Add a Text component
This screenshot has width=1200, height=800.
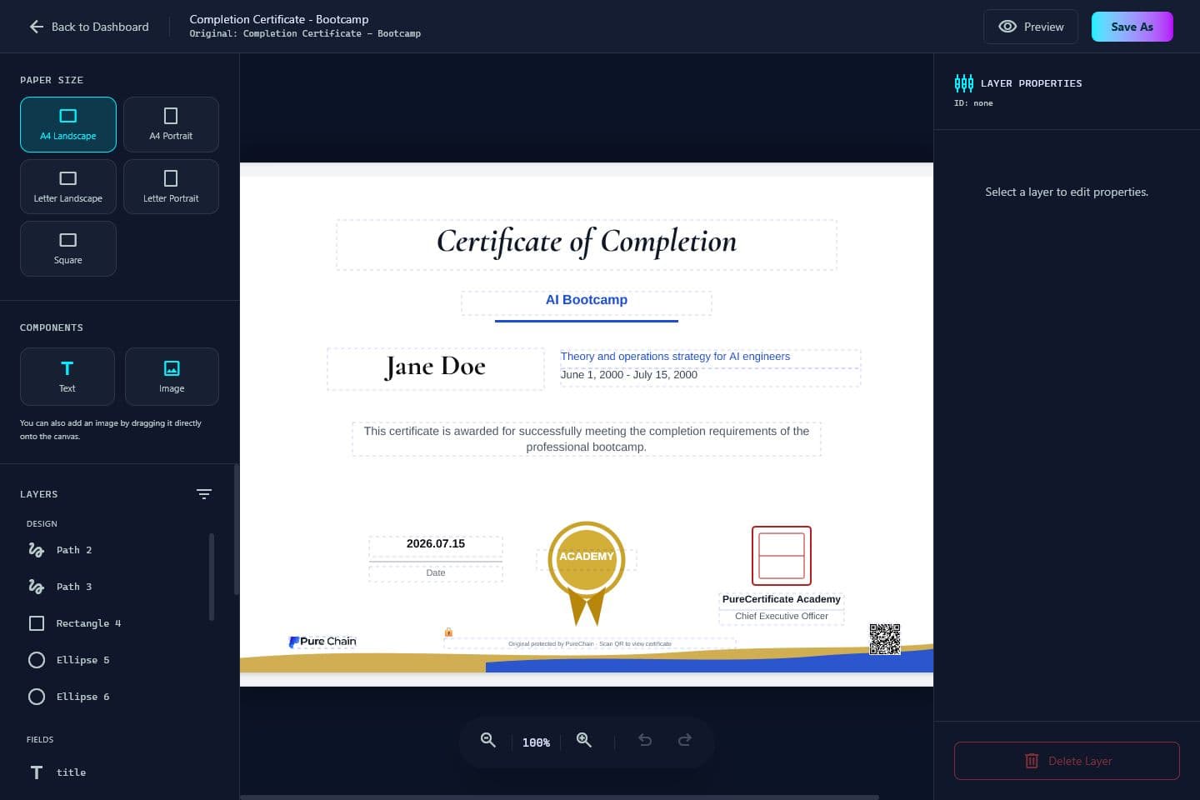[67, 376]
